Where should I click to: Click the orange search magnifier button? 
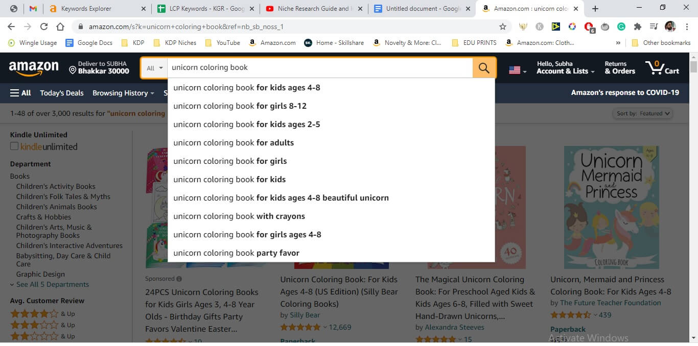pyautogui.click(x=483, y=68)
